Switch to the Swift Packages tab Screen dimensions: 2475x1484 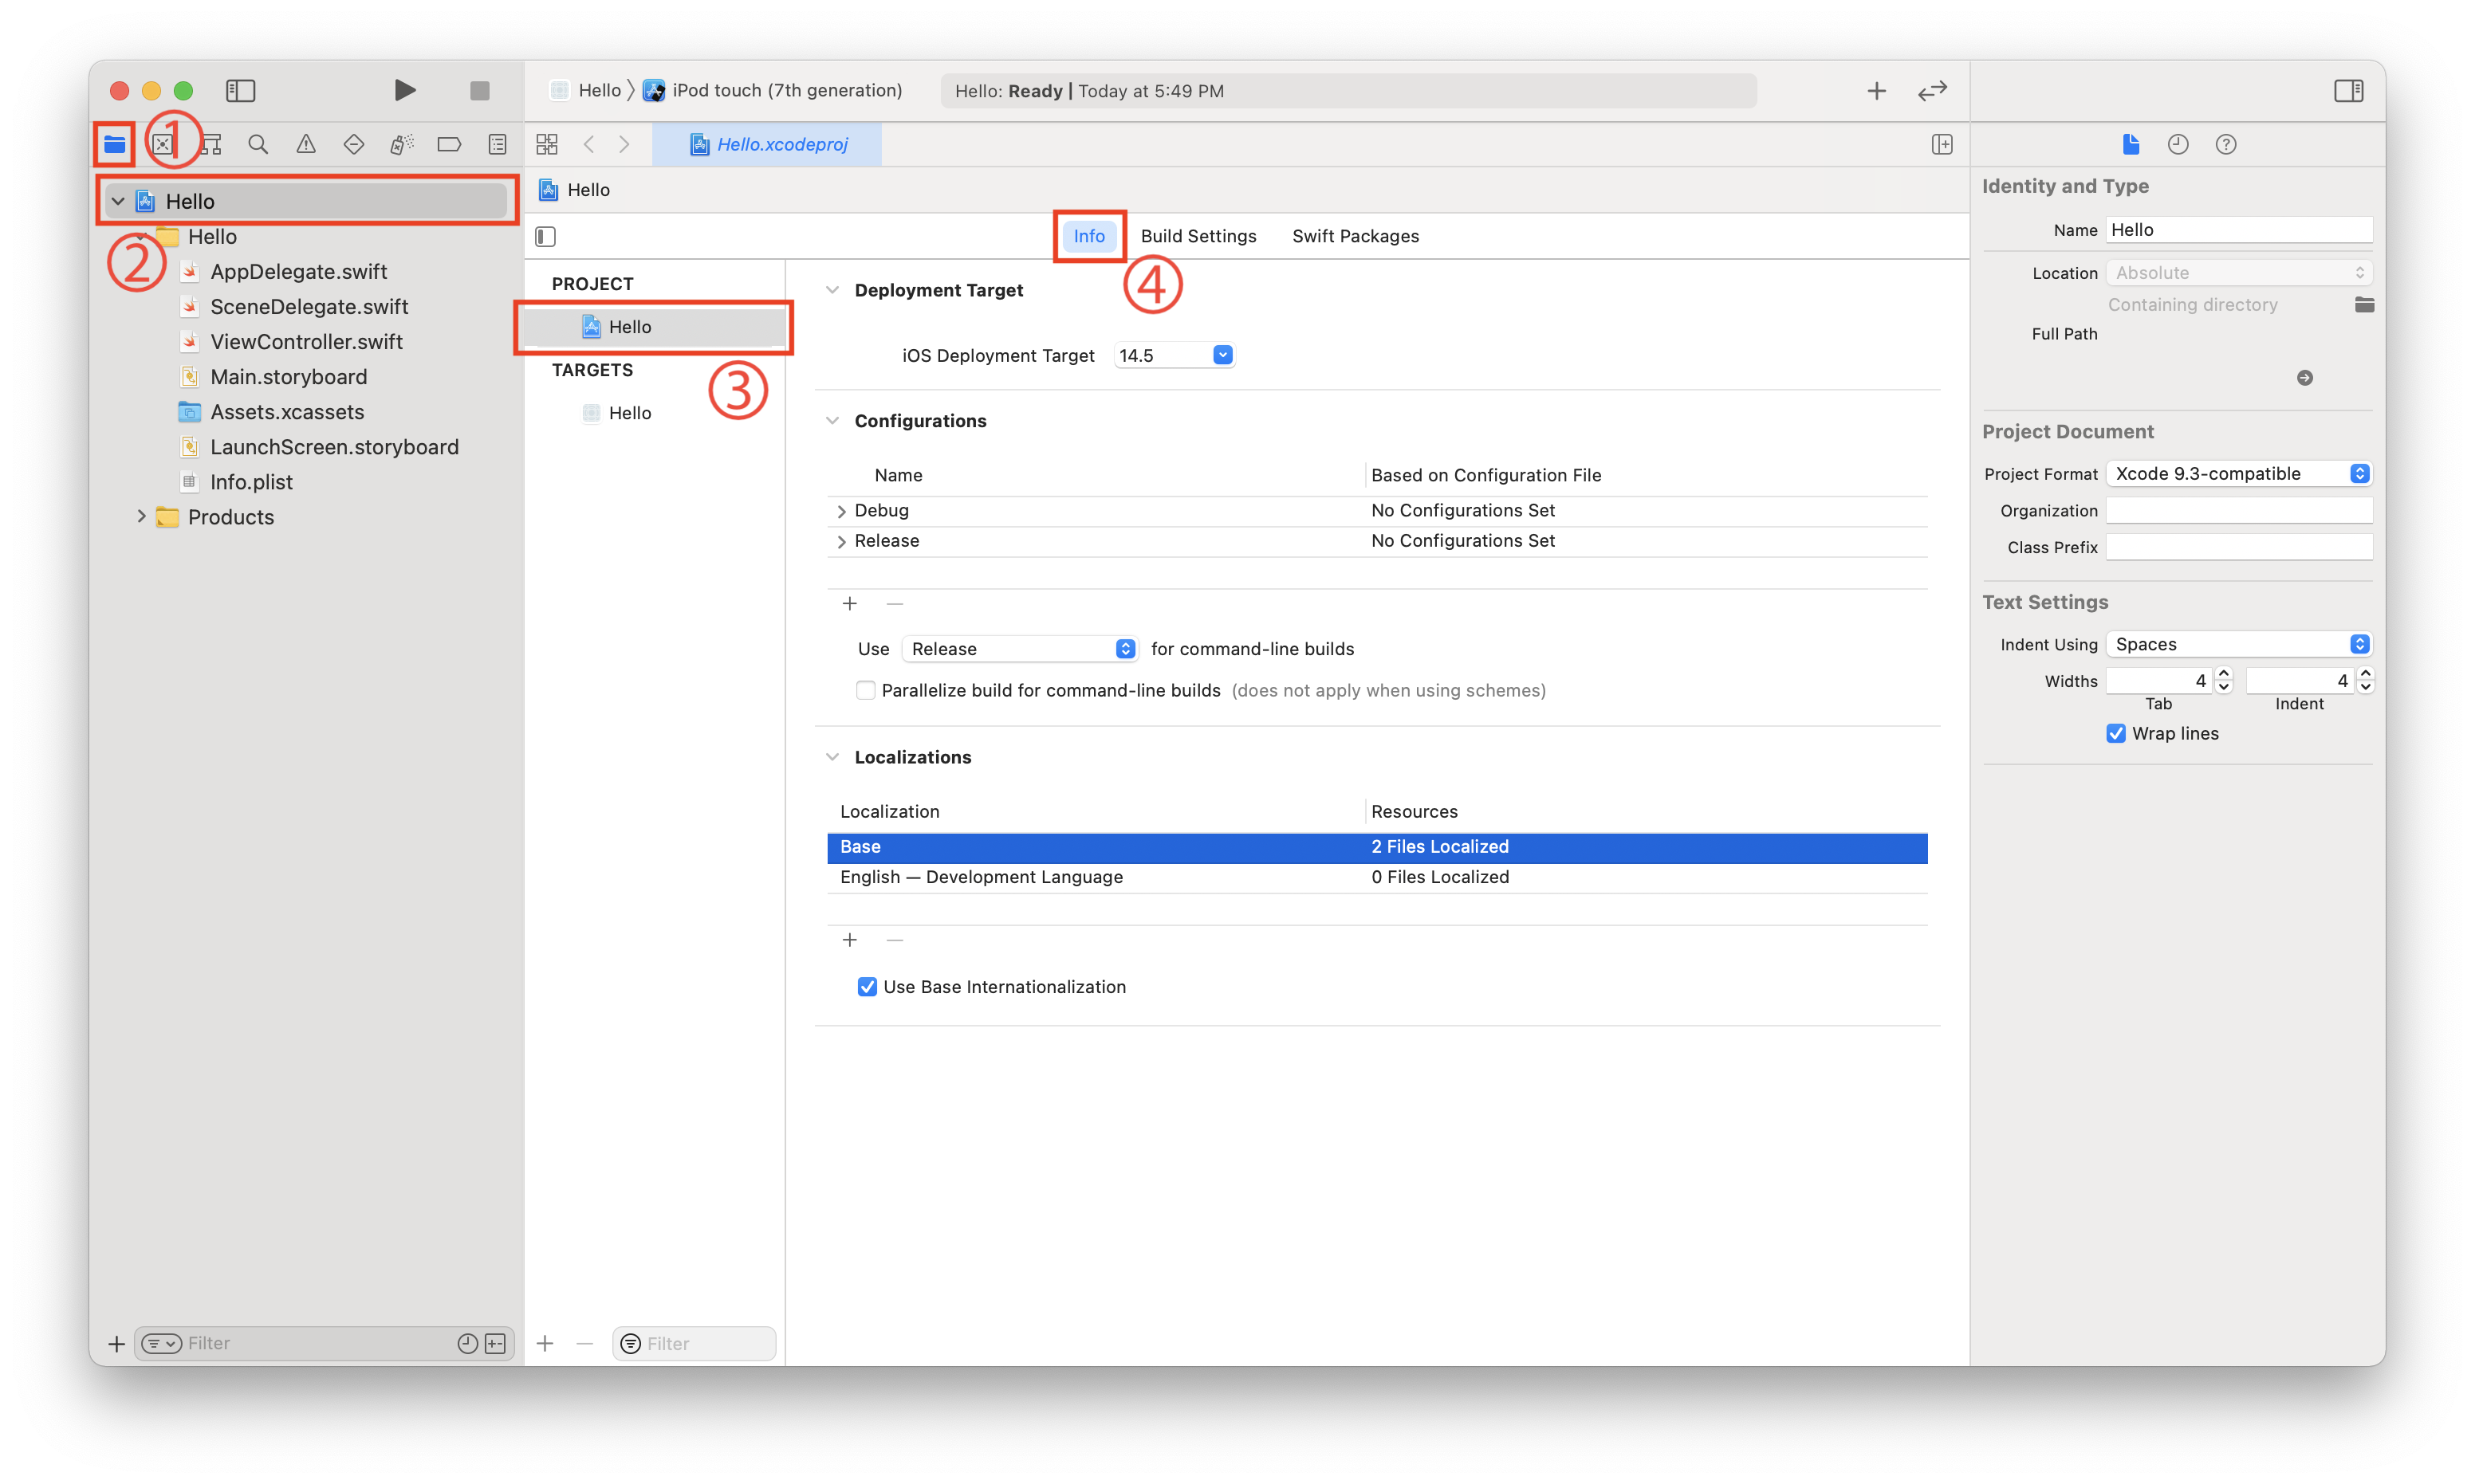click(1355, 236)
